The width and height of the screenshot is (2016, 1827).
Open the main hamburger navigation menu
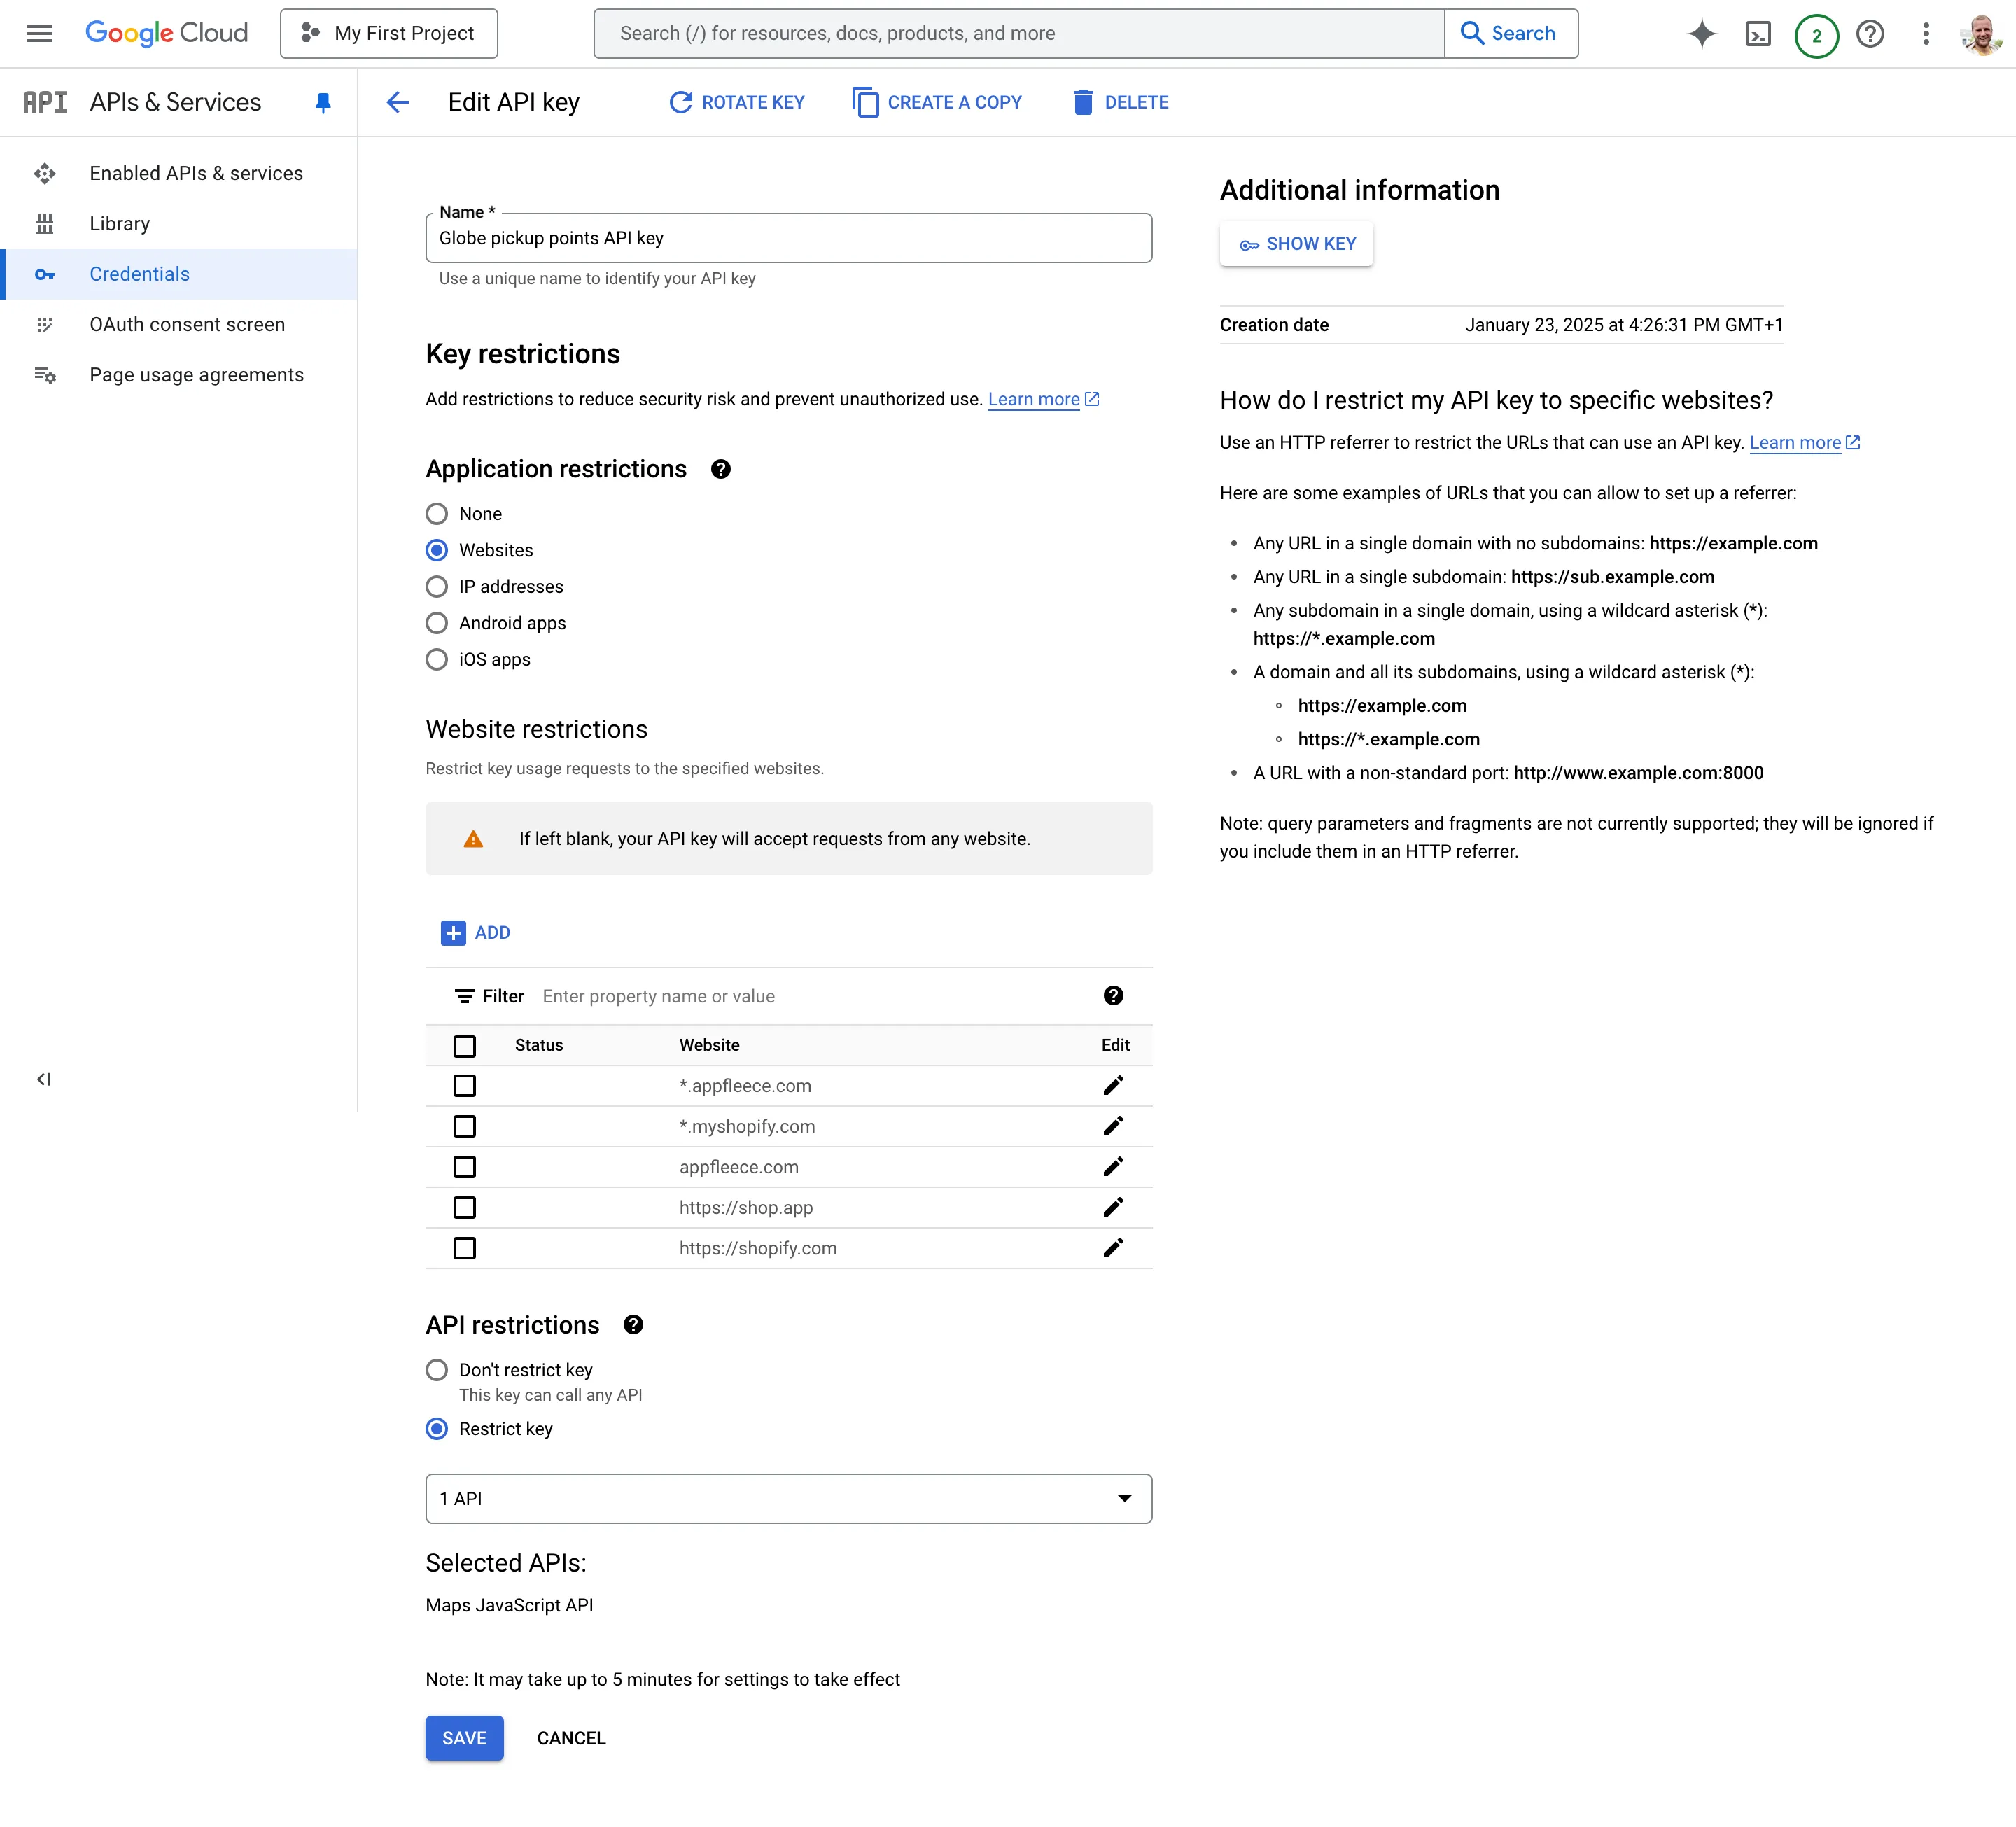(39, 34)
